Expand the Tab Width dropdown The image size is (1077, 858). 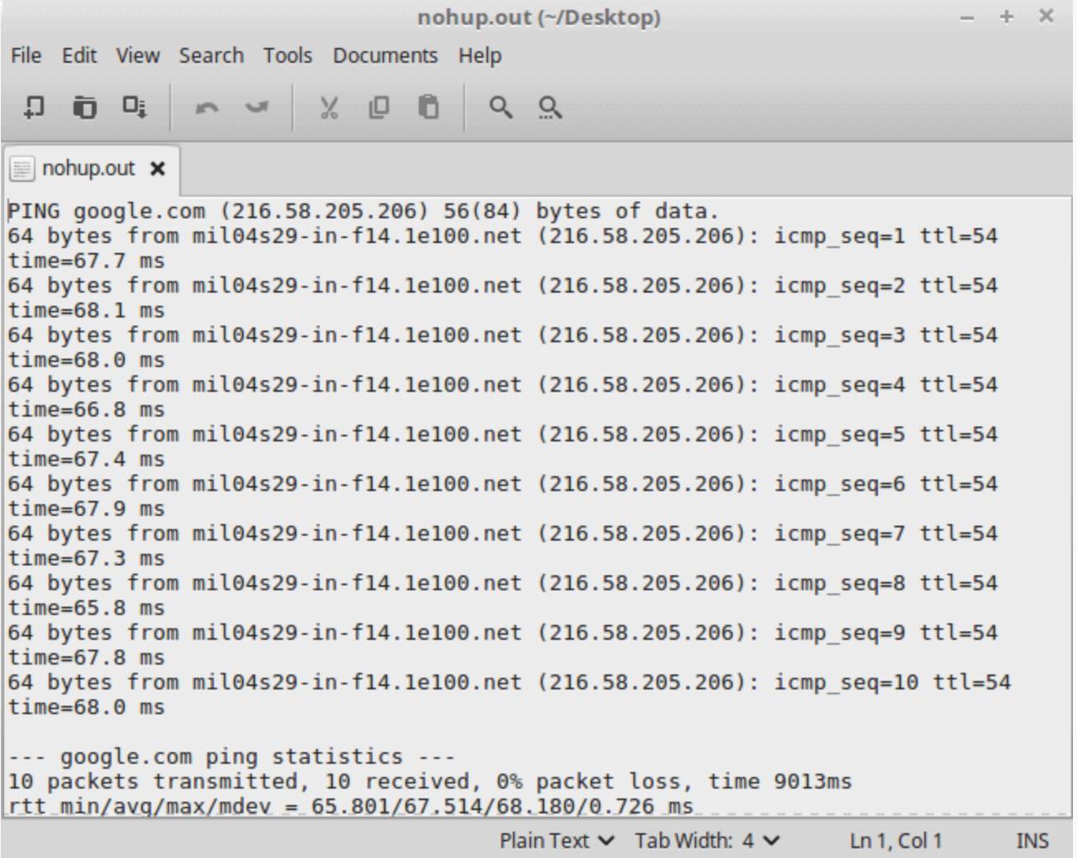pyautogui.click(x=707, y=841)
